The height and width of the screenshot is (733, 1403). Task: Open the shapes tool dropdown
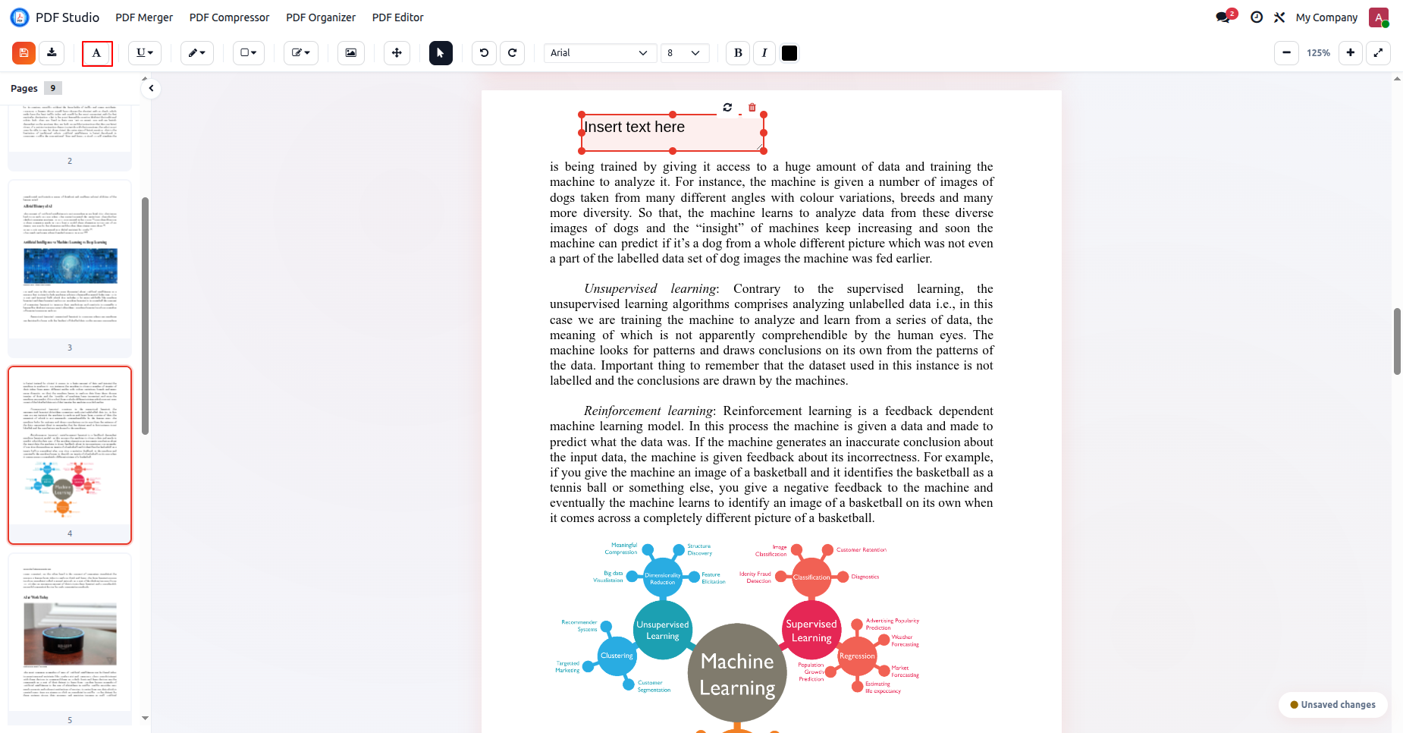[248, 53]
